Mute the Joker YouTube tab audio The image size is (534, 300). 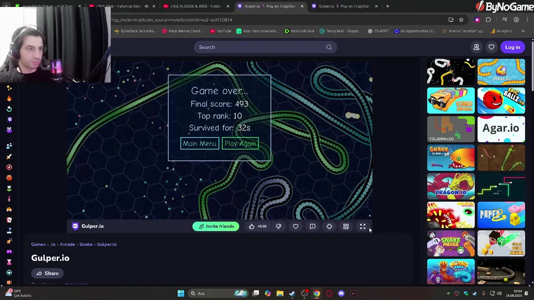coord(146,6)
